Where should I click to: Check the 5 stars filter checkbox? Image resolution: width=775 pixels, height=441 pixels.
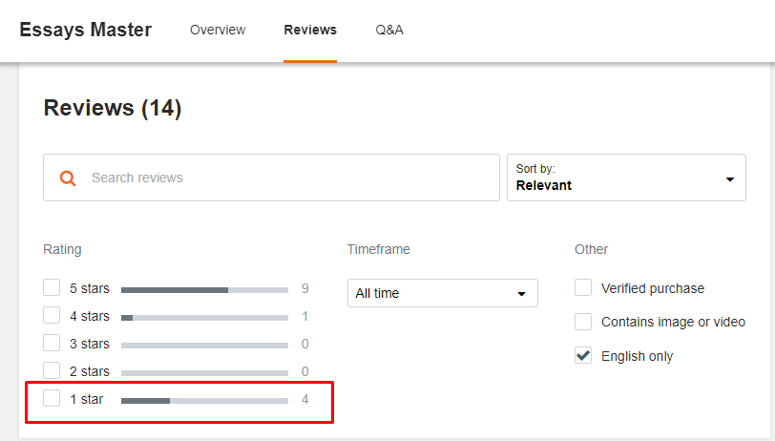coord(52,287)
